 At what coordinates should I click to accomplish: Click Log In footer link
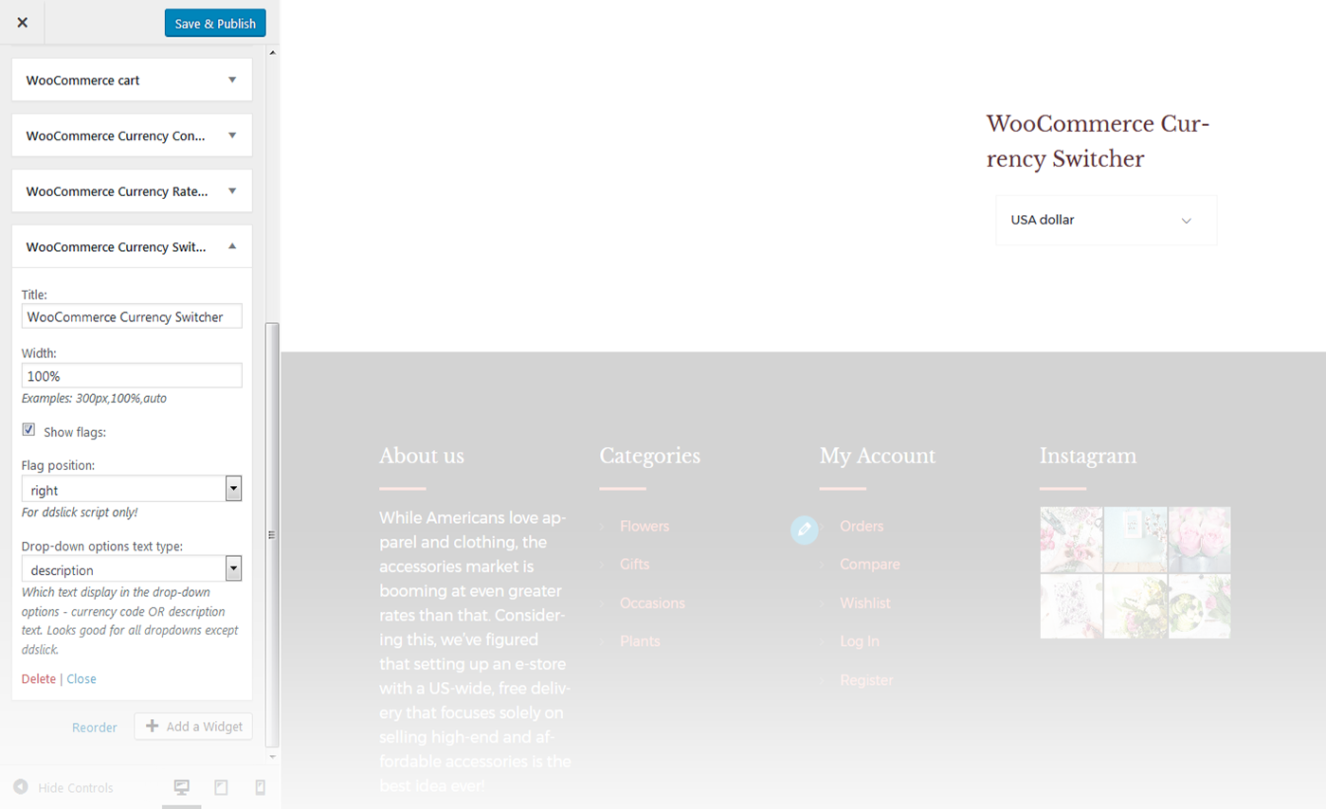click(x=860, y=641)
